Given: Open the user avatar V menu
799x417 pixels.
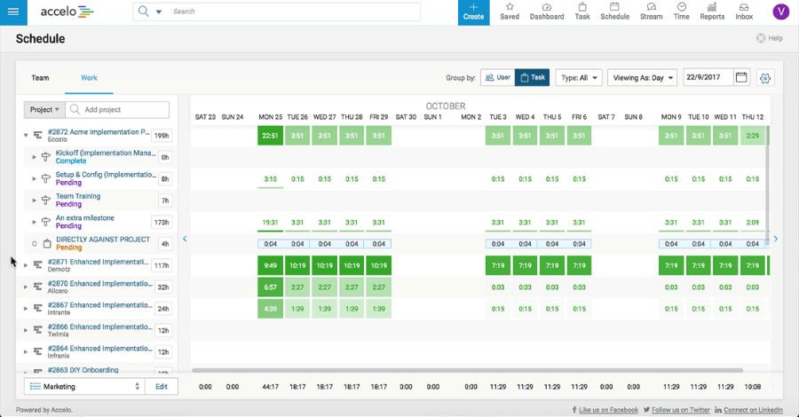Looking at the screenshot, I should tap(780, 12).
